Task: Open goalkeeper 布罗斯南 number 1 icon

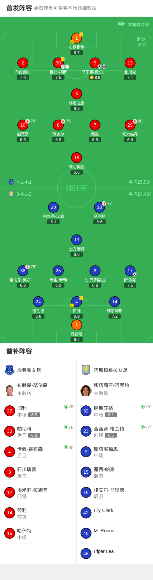Action: coord(76,38)
